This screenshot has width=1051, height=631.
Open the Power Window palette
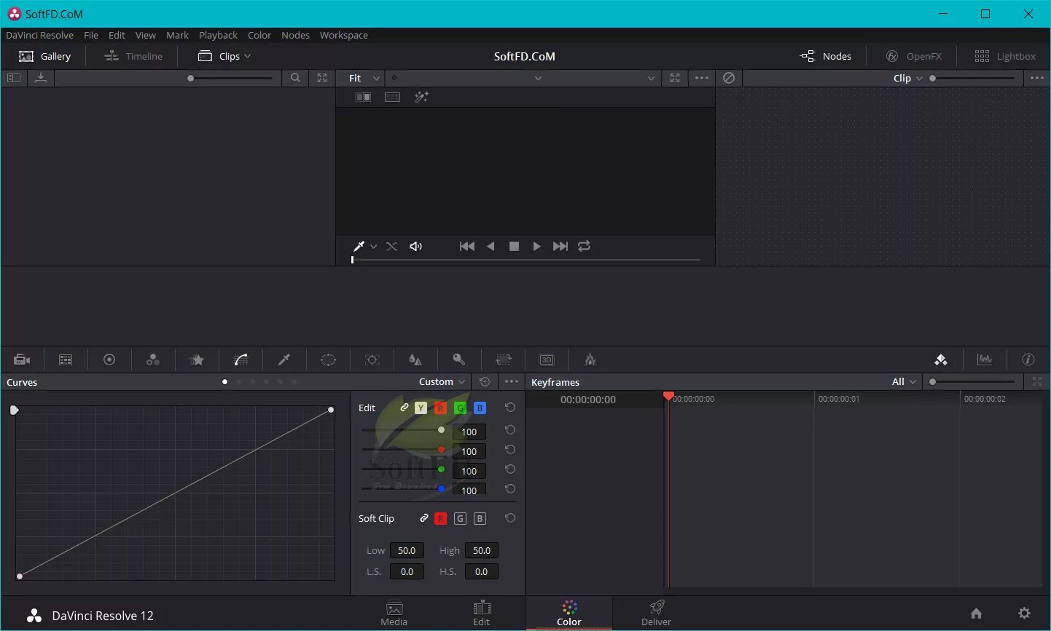[328, 360]
